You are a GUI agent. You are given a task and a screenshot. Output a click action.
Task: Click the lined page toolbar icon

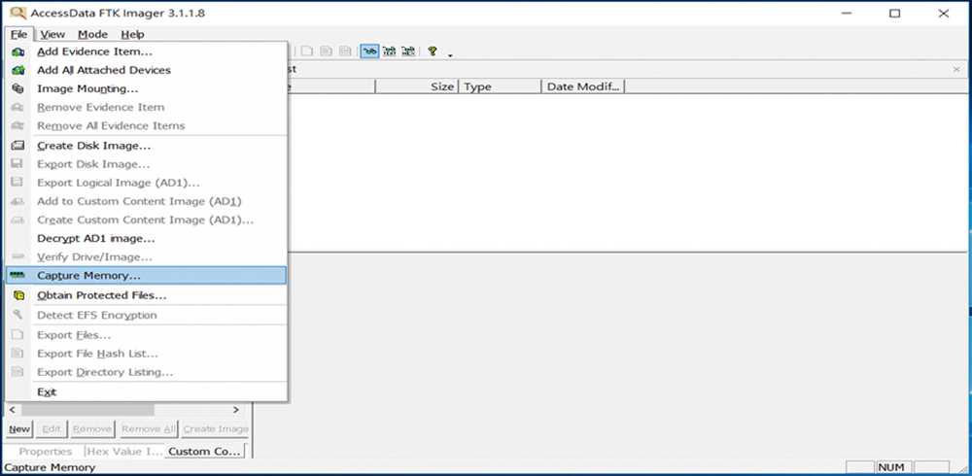point(326,51)
